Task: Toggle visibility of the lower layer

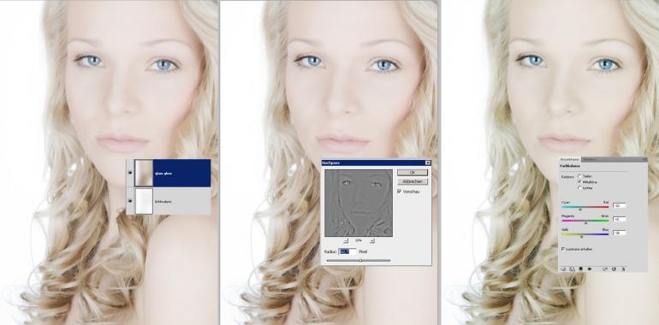Action: (130, 202)
